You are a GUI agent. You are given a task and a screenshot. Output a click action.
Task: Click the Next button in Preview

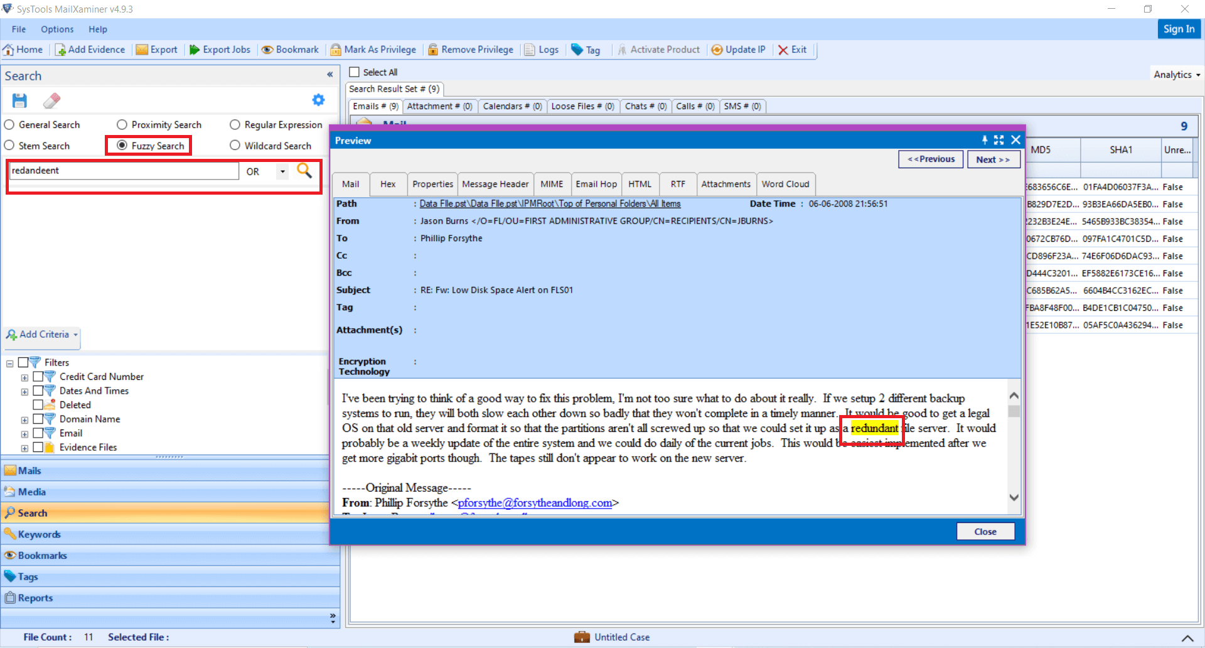993,159
